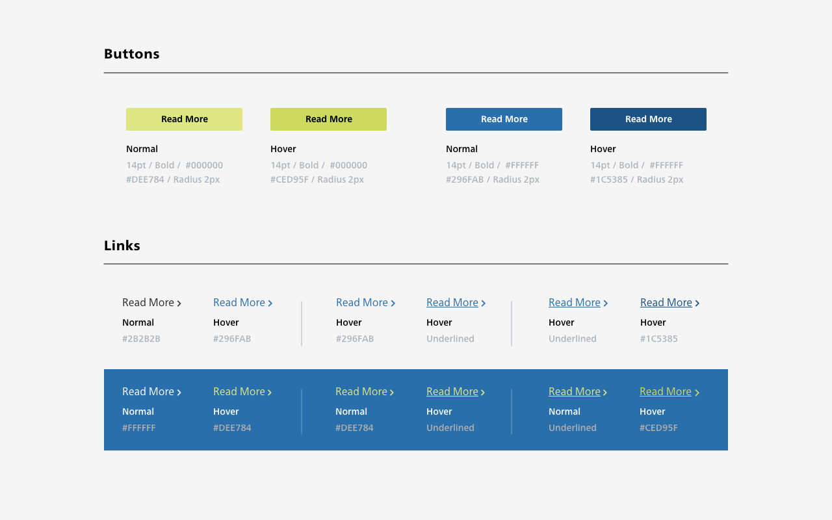Open the dark gray Normal Read More link

point(148,303)
